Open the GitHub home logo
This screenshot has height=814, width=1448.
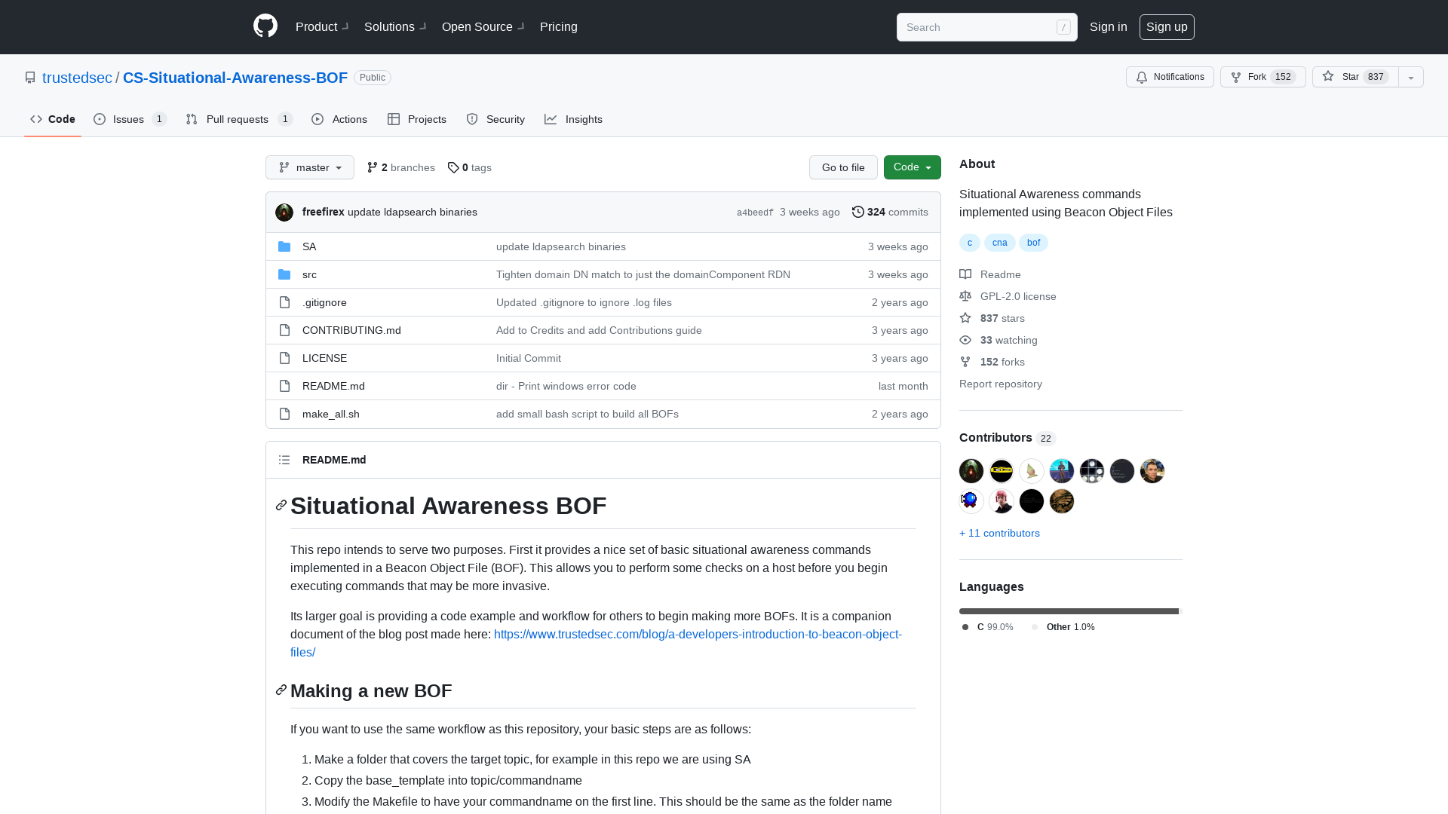pos(265,26)
